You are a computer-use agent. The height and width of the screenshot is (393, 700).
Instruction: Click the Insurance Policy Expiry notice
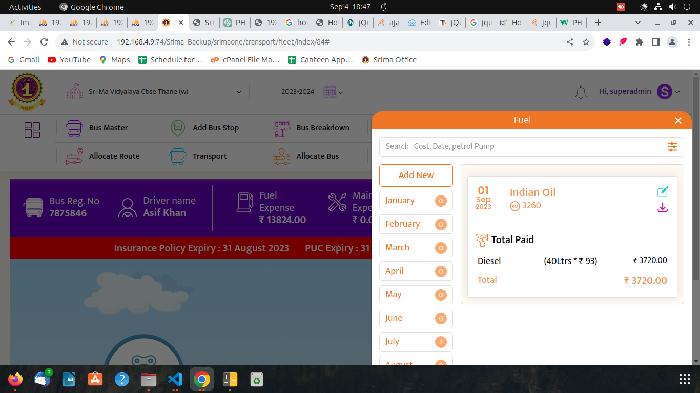[x=201, y=248]
